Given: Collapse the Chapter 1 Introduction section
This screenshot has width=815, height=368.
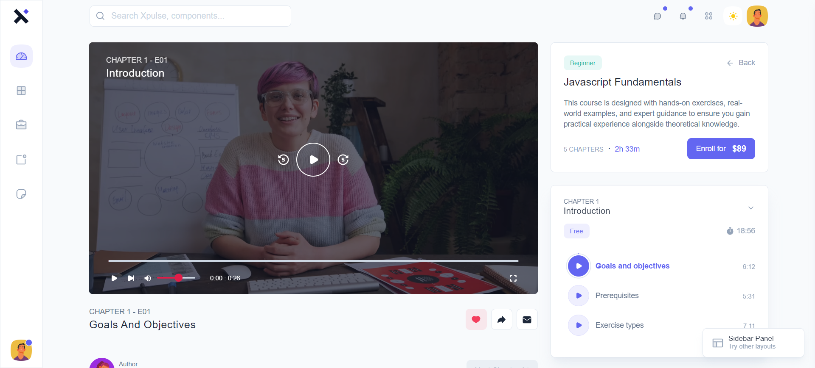Looking at the screenshot, I should point(750,208).
